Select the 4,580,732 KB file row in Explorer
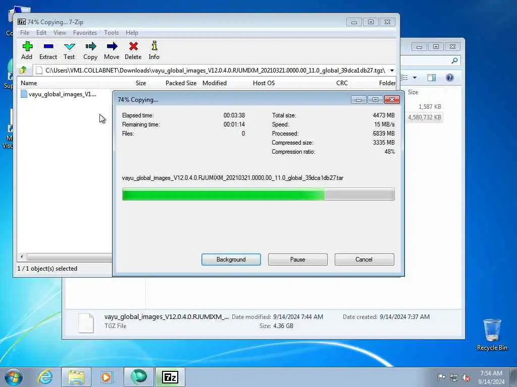This screenshot has height=387, width=517. pos(425,117)
